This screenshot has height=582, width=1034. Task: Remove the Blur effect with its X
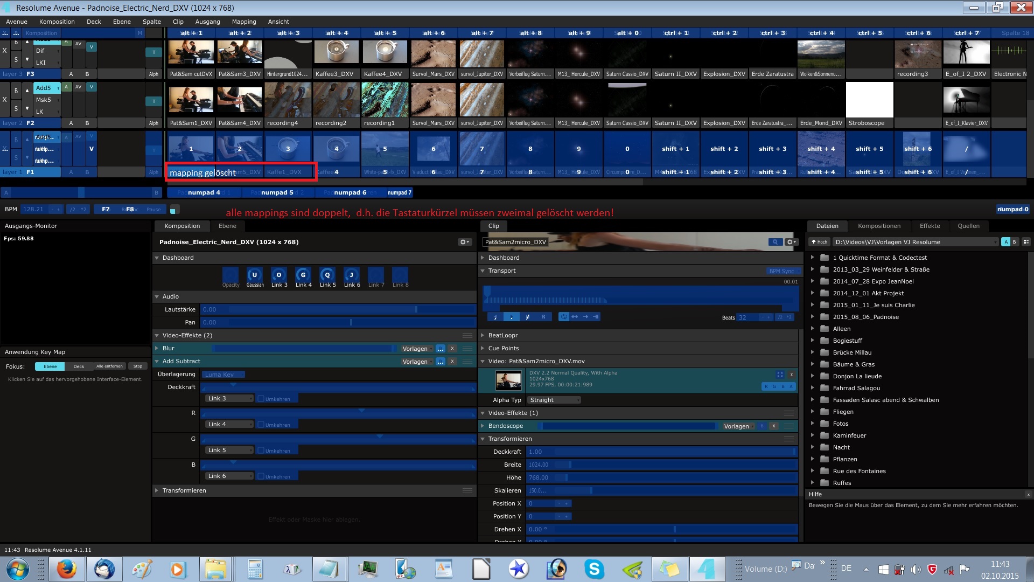(x=452, y=349)
